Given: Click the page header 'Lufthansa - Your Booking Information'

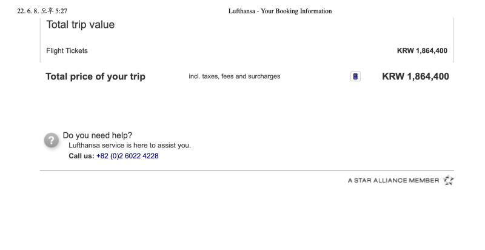Looking at the screenshot, I should [280, 11].
